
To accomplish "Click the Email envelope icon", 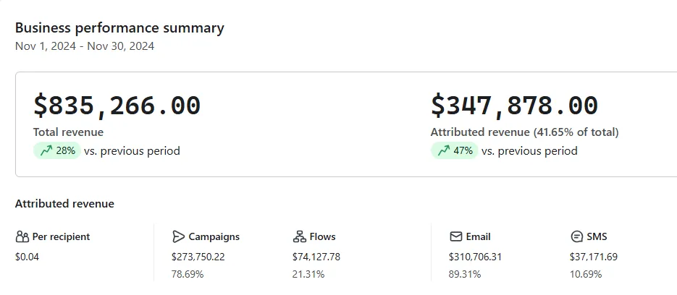I will click(x=455, y=236).
